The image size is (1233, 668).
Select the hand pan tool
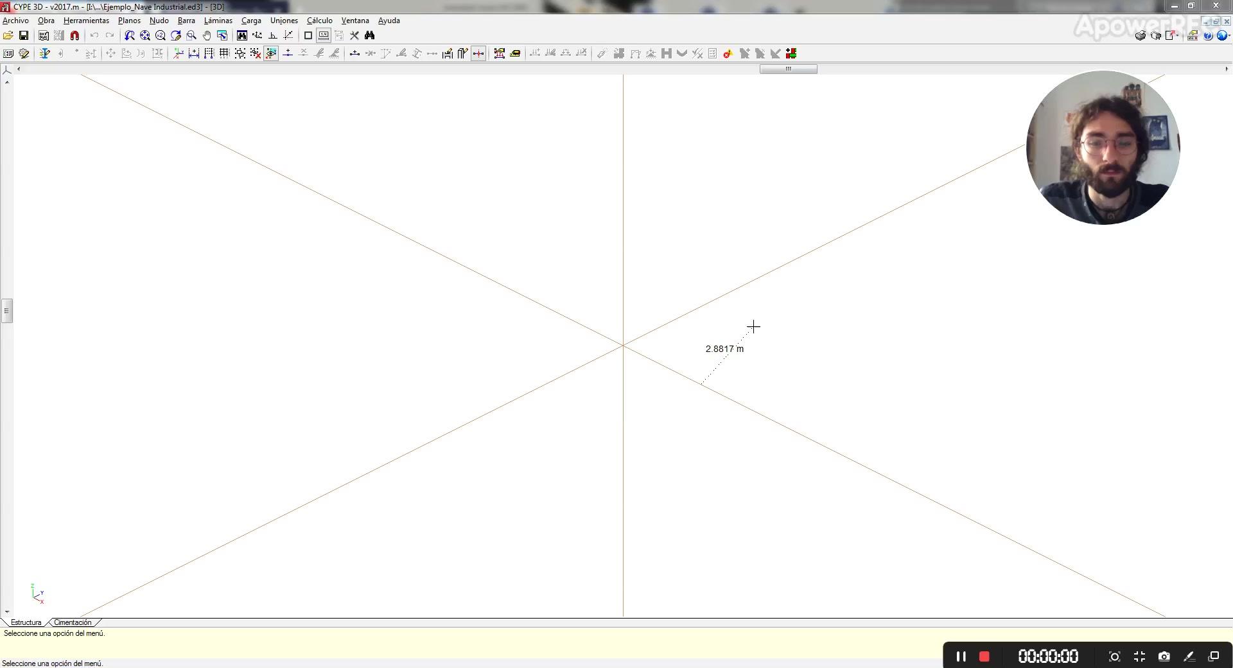[207, 36]
